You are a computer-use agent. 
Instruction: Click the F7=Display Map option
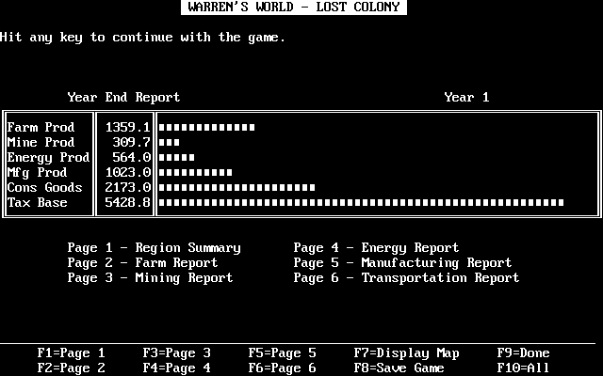click(x=406, y=353)
